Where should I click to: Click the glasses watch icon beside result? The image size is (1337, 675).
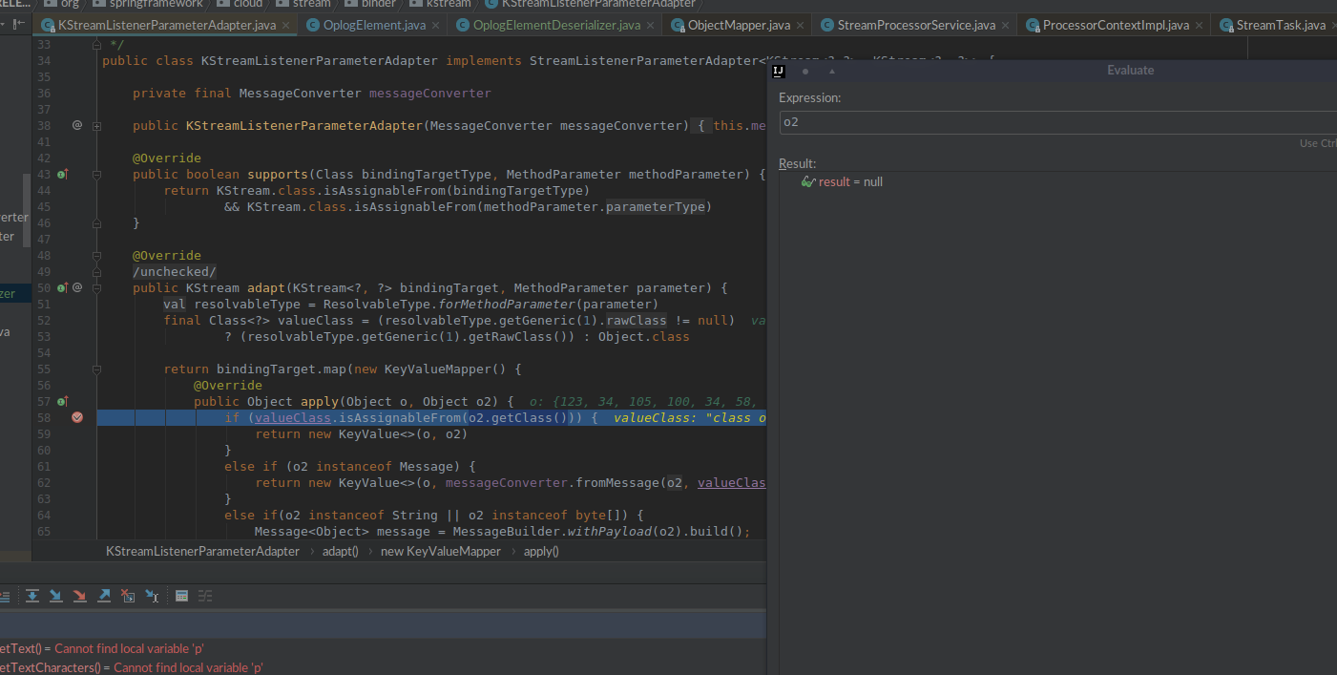808,181
